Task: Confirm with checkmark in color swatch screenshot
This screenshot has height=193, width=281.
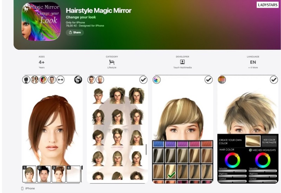Action: [209, 80]
